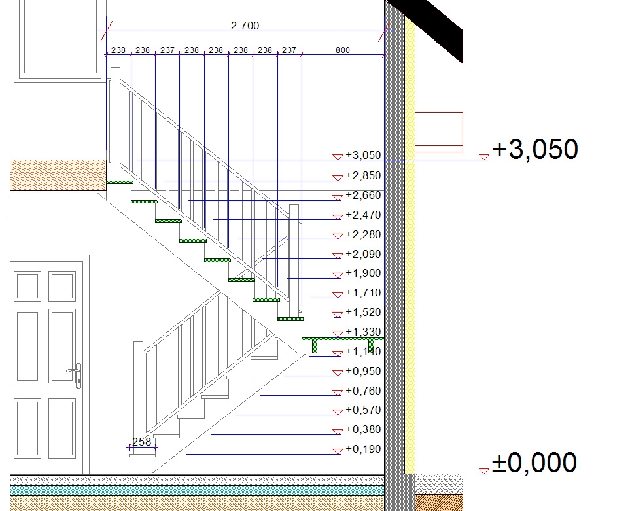Click the large +3,050 elevation label
The height and width of the screenshot is (511, 630).
[x=534, y=149]
